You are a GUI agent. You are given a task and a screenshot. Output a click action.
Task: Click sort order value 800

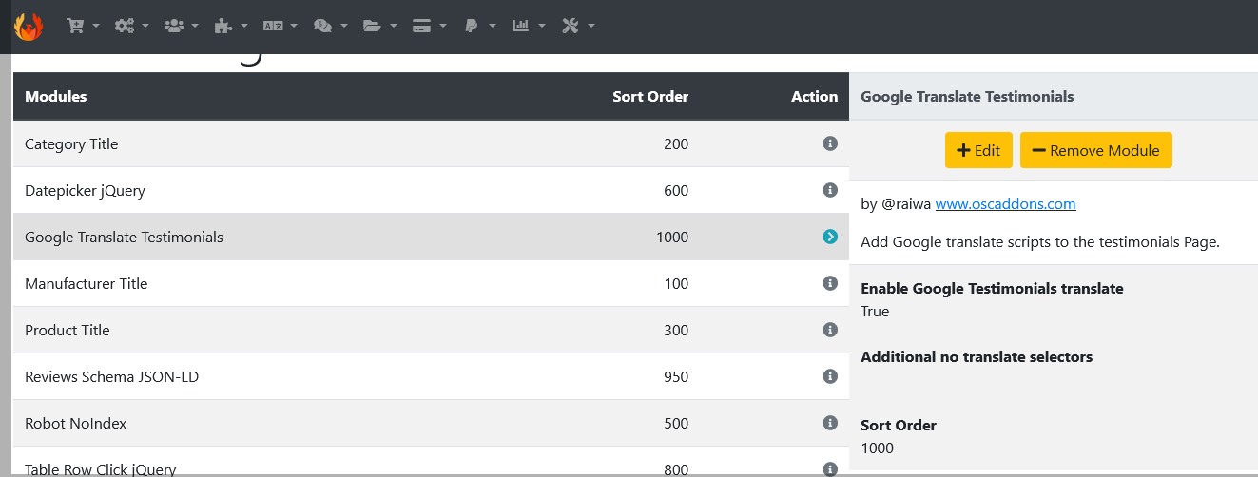pos(676,469)
